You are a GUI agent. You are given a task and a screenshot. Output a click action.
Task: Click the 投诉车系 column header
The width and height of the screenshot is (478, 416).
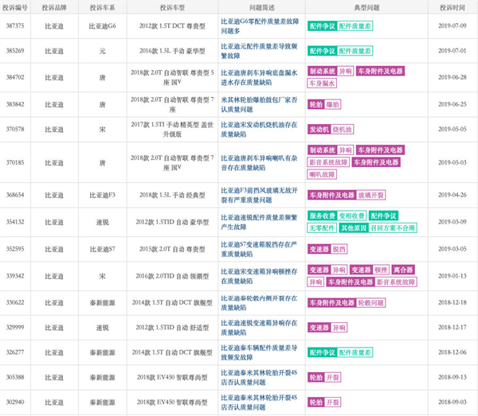pos(103,8)
